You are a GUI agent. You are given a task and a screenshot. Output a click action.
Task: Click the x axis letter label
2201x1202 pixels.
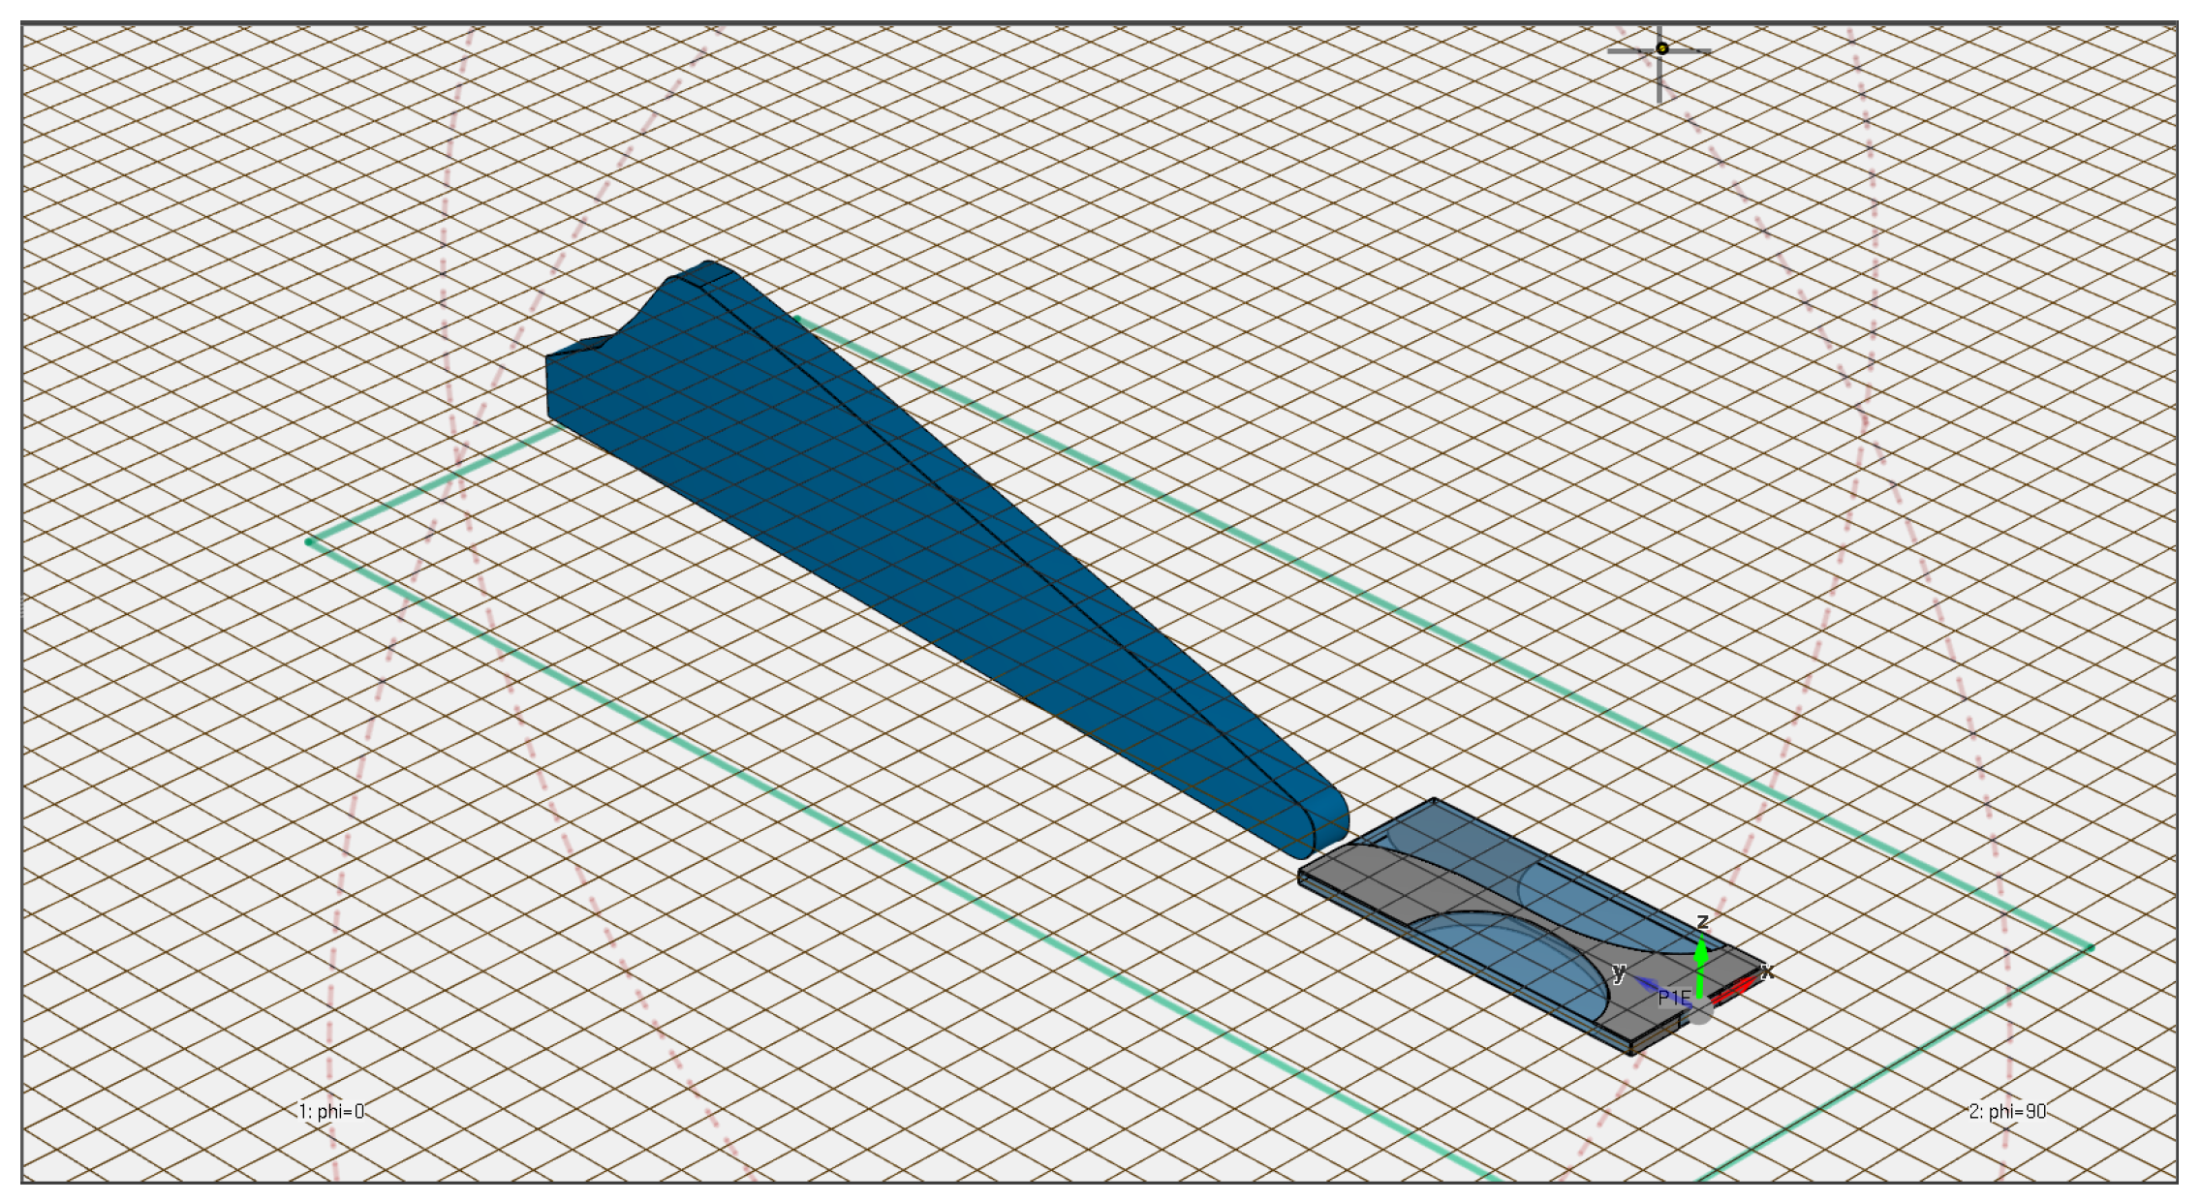(1767, 971)
